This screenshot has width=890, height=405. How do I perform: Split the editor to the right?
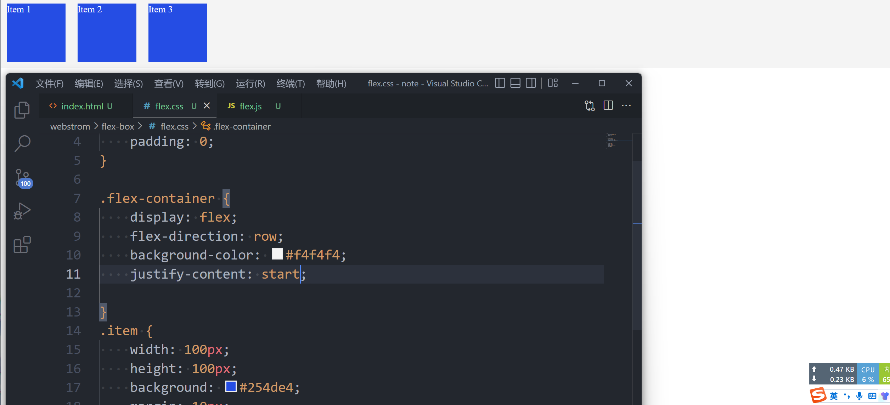tap(608, 105)
